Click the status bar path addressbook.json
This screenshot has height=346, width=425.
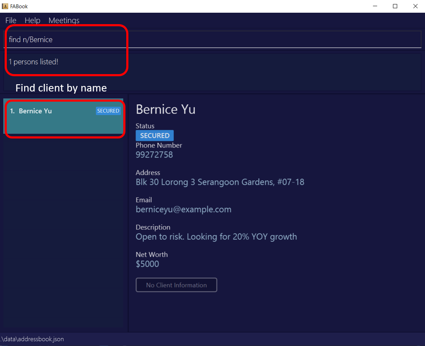point(32,339)
